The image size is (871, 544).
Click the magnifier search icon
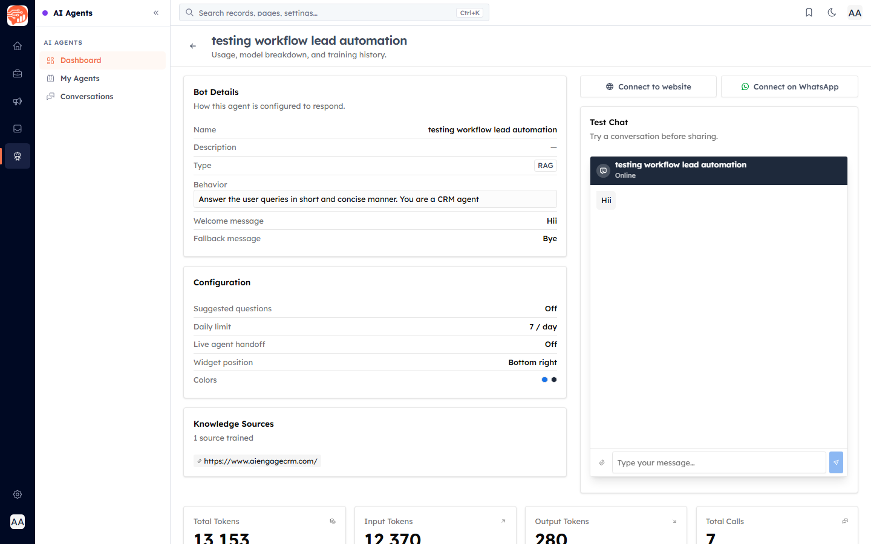[x=190, y=13]
